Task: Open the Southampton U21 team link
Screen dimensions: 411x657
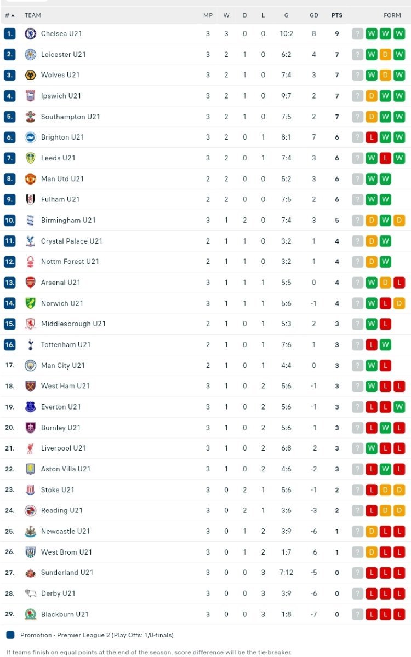Action: 71,117
